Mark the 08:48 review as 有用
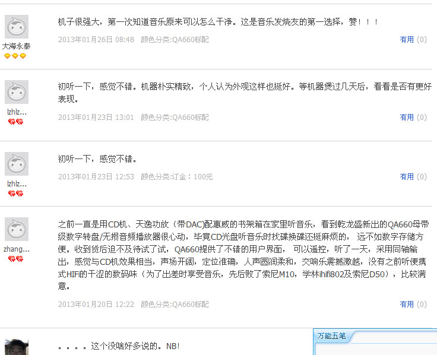 click(x=407, y=40)
